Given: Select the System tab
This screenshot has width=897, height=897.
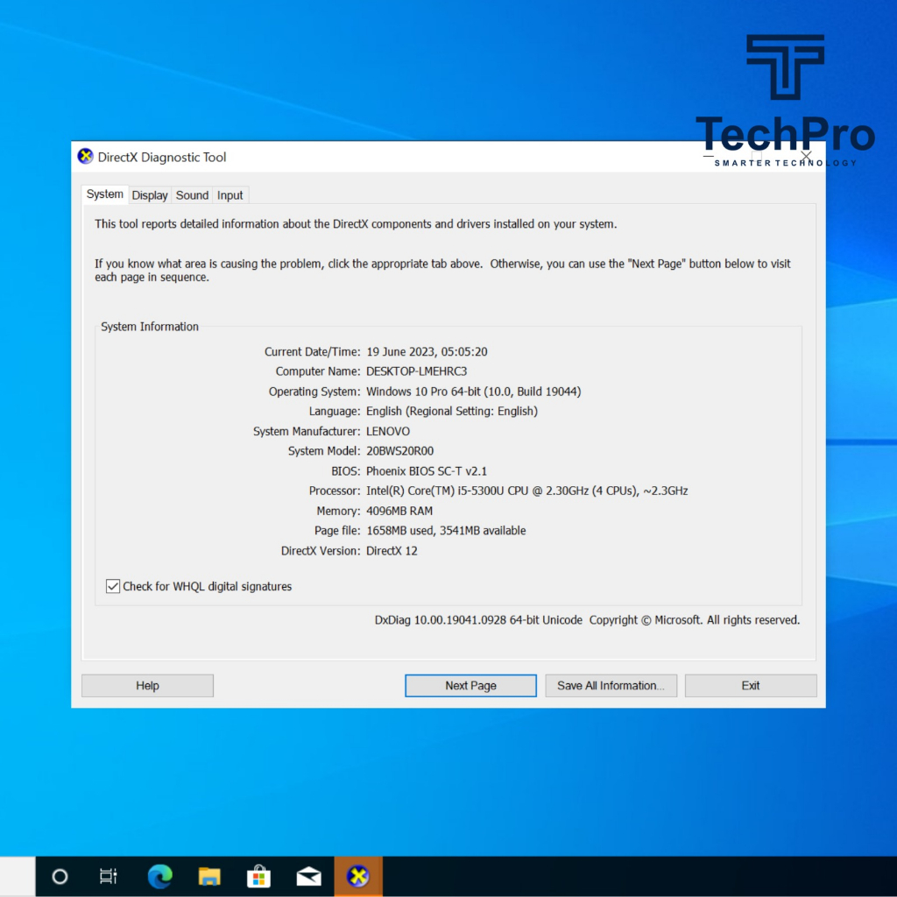Looking at the screenshot, I should click(104, 194).
